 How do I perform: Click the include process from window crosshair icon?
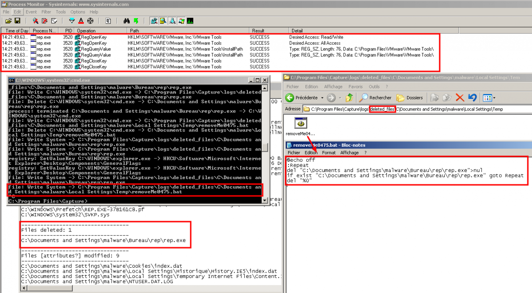click(90, 21)
